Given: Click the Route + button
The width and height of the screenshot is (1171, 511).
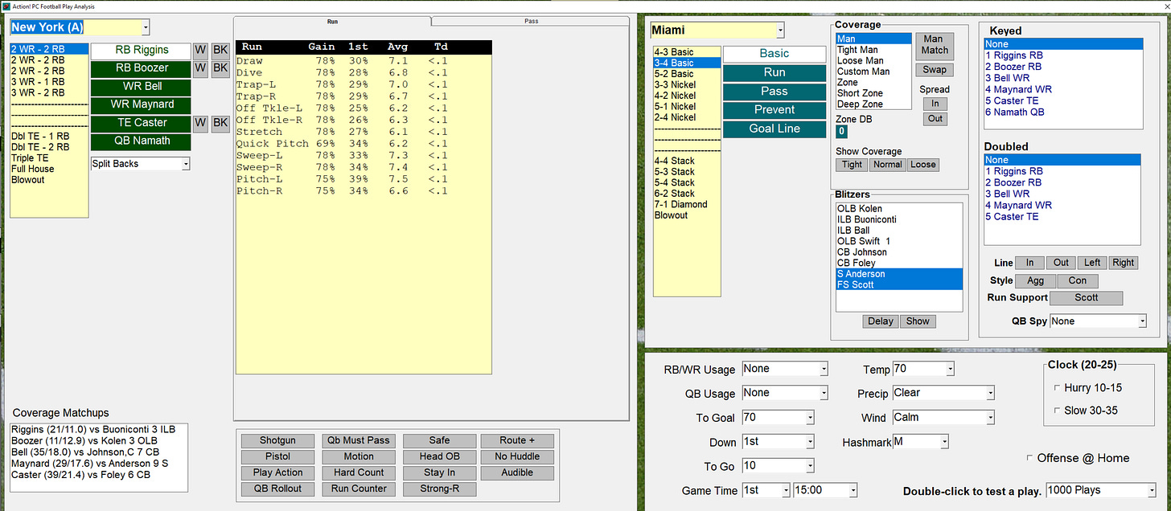Looking at the screenshot, I should [517, 440].
